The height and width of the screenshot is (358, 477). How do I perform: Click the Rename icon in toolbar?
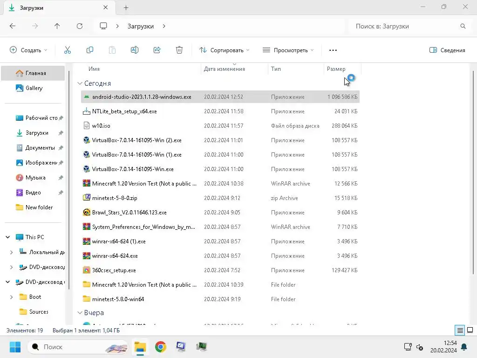(x=135, y=50)
